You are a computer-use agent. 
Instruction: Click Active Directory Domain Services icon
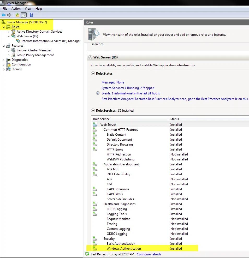pos(13,32)
